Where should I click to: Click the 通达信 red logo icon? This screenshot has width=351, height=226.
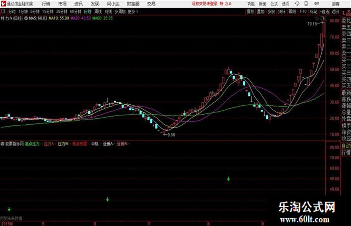3,4
